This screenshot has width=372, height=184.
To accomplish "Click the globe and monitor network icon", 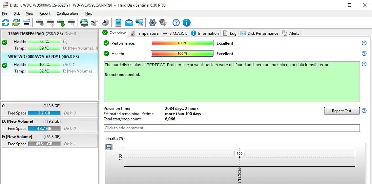I will [x=139, y=23].
